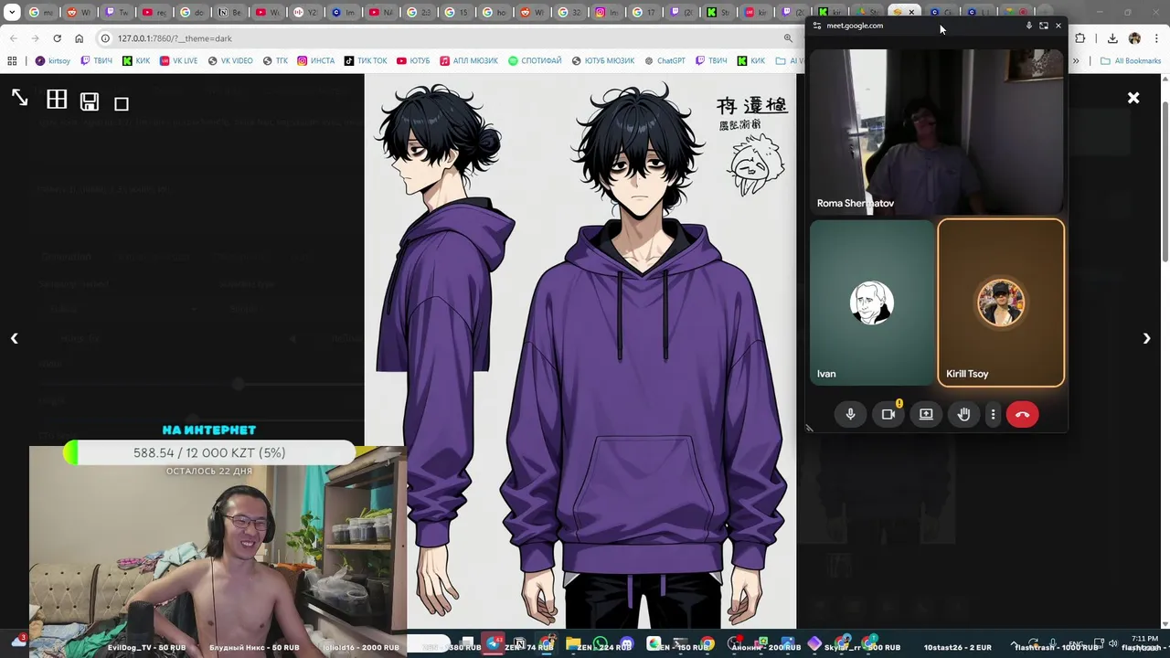1170x658 pixels.
Task: Open the ChatGPT bookmark
Action: coord(665,60)
